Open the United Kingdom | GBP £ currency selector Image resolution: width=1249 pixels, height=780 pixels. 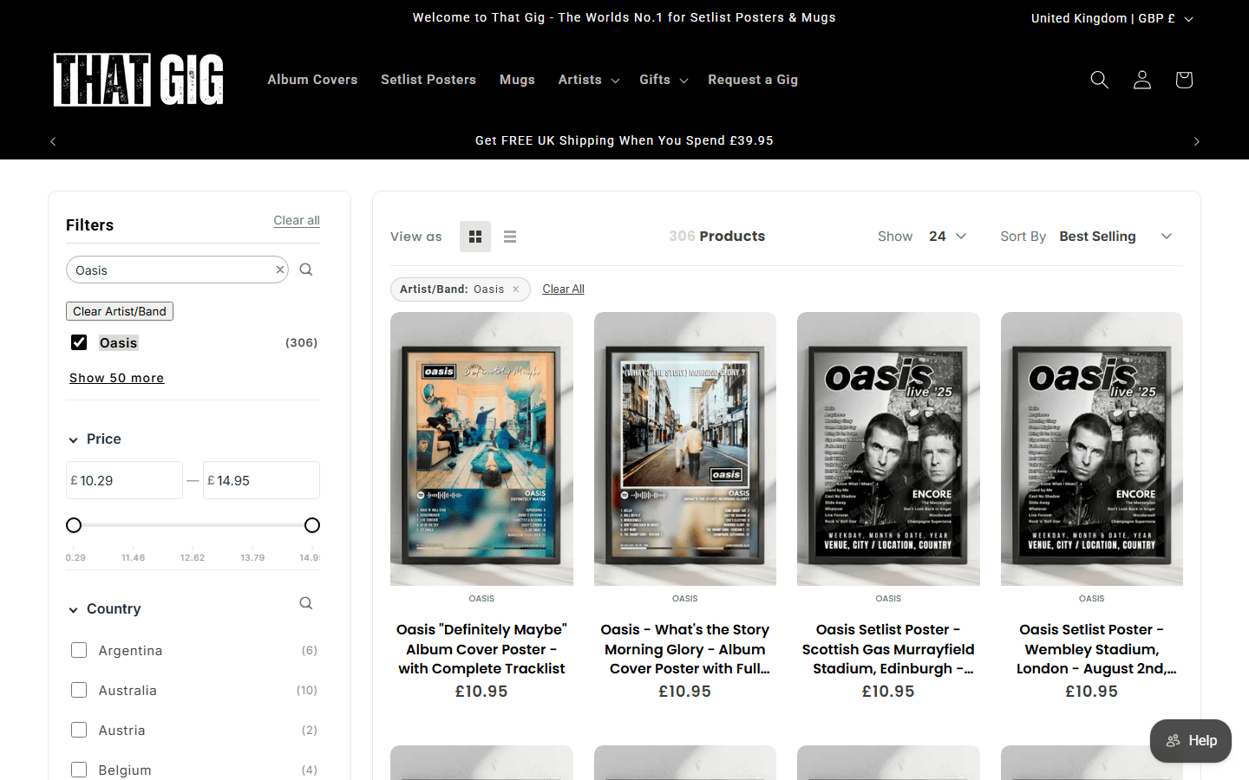pos(1112,18)
